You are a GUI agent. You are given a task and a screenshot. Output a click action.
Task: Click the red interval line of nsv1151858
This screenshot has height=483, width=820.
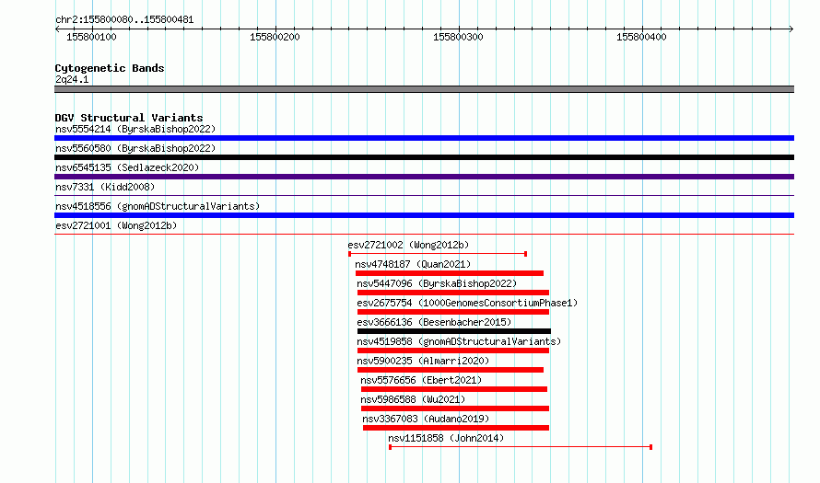click(521, 447)
